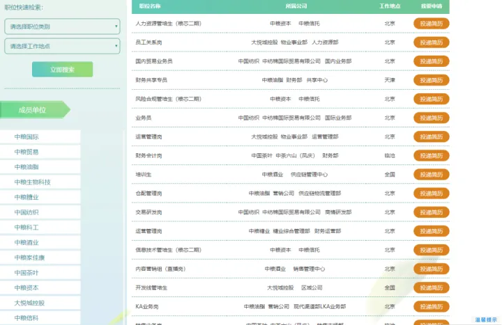Select 中粮信科 member unit
The height and width of the screenshot is (325, 502).
(40, 318)
